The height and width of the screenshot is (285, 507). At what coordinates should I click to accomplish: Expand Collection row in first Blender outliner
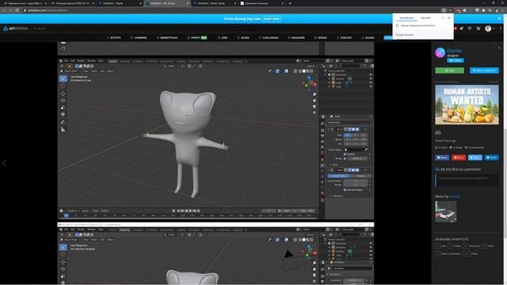326,74
